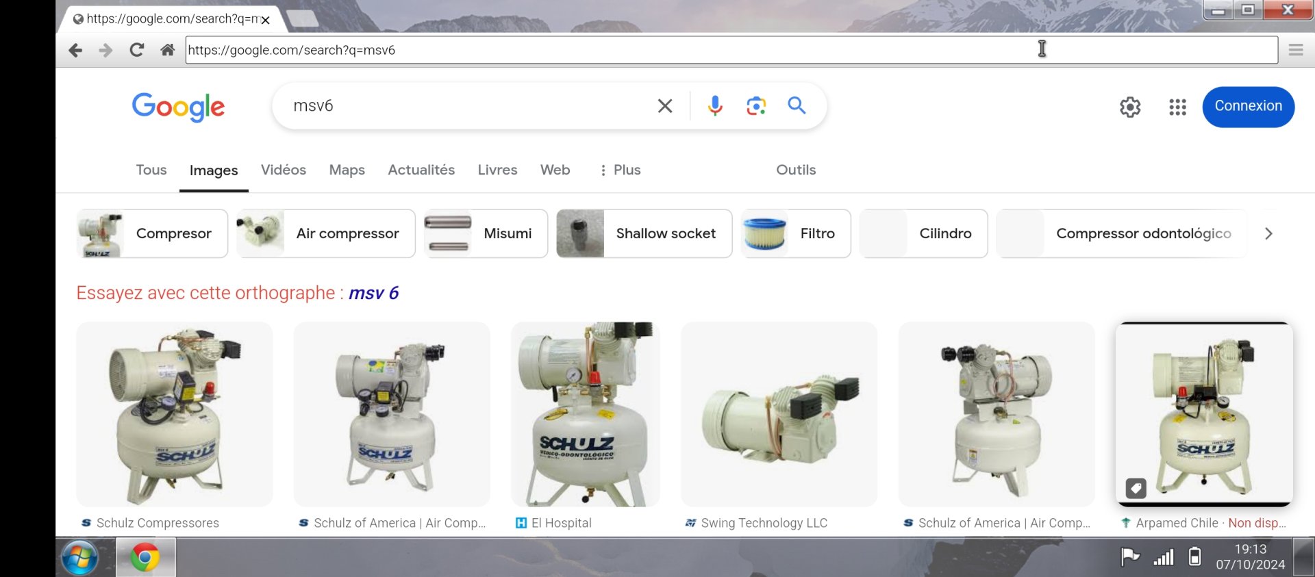Click the suggested spelling msv 6
Viewport: 1315px width, 577px height.
(373, 293)
